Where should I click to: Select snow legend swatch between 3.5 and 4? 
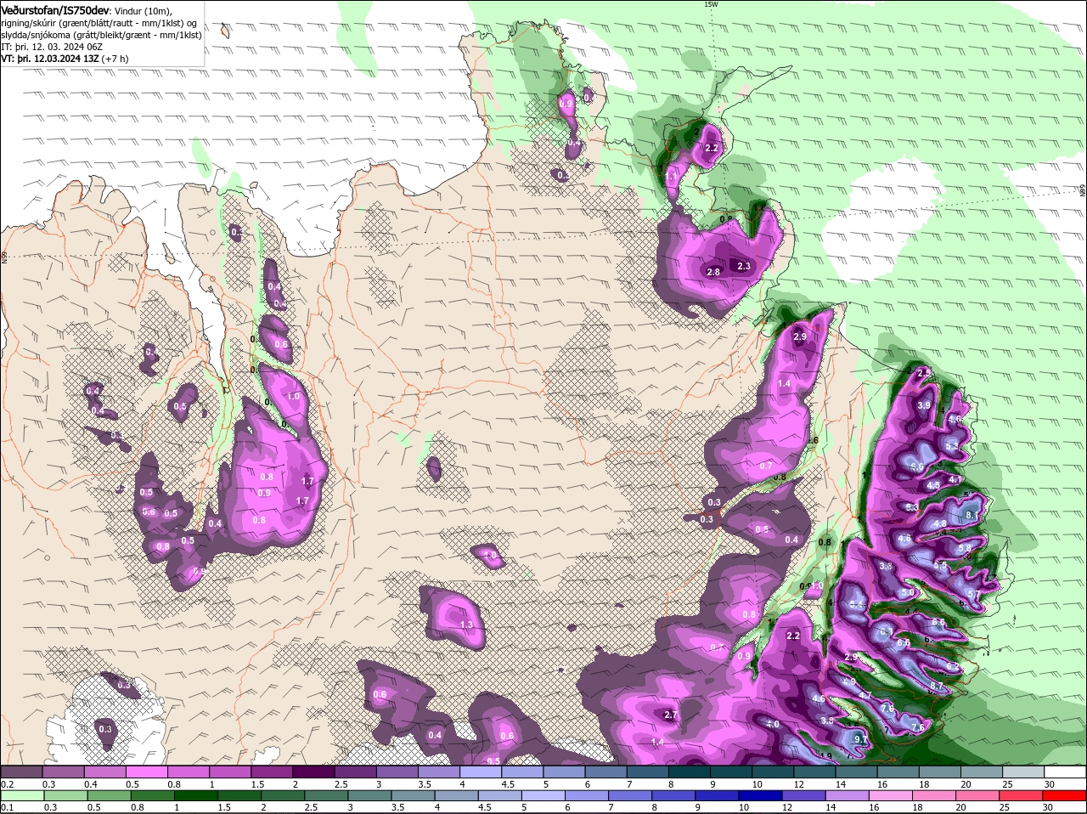(439, 772)
